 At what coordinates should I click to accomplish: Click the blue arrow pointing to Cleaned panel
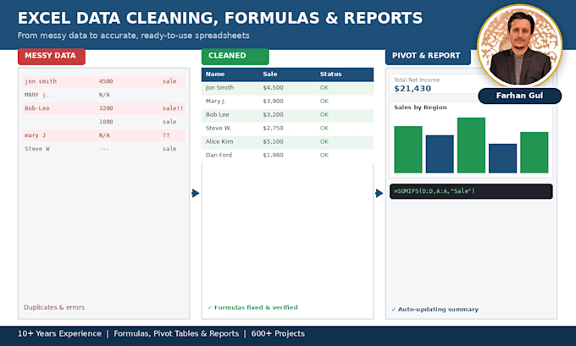tap(196, 193)
